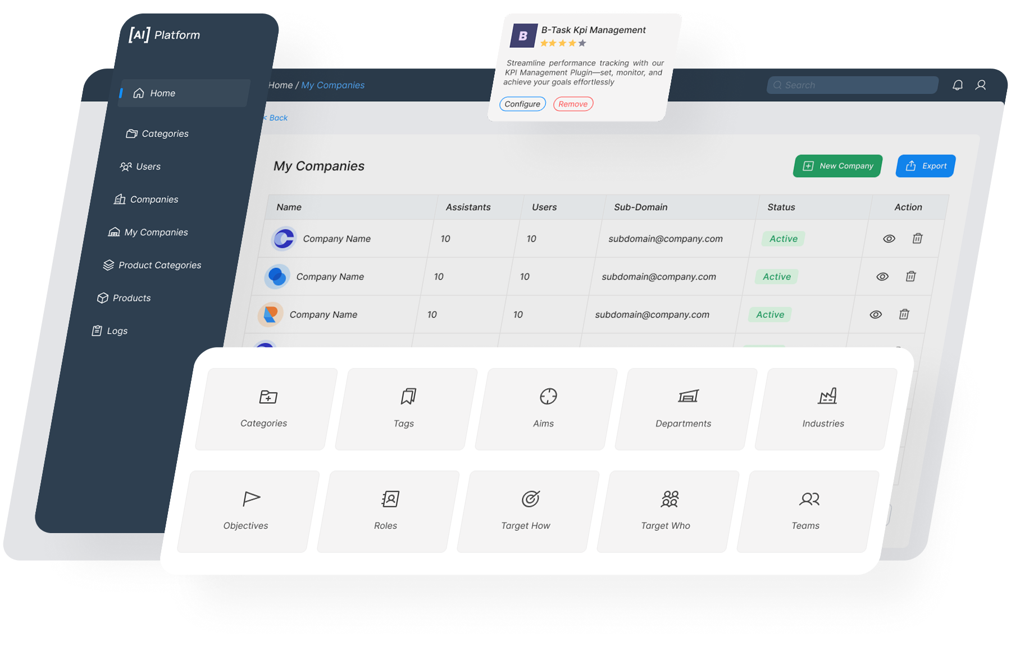Open the Objectives card
This screenshot has width=1011, height=646.
(248, 511)
